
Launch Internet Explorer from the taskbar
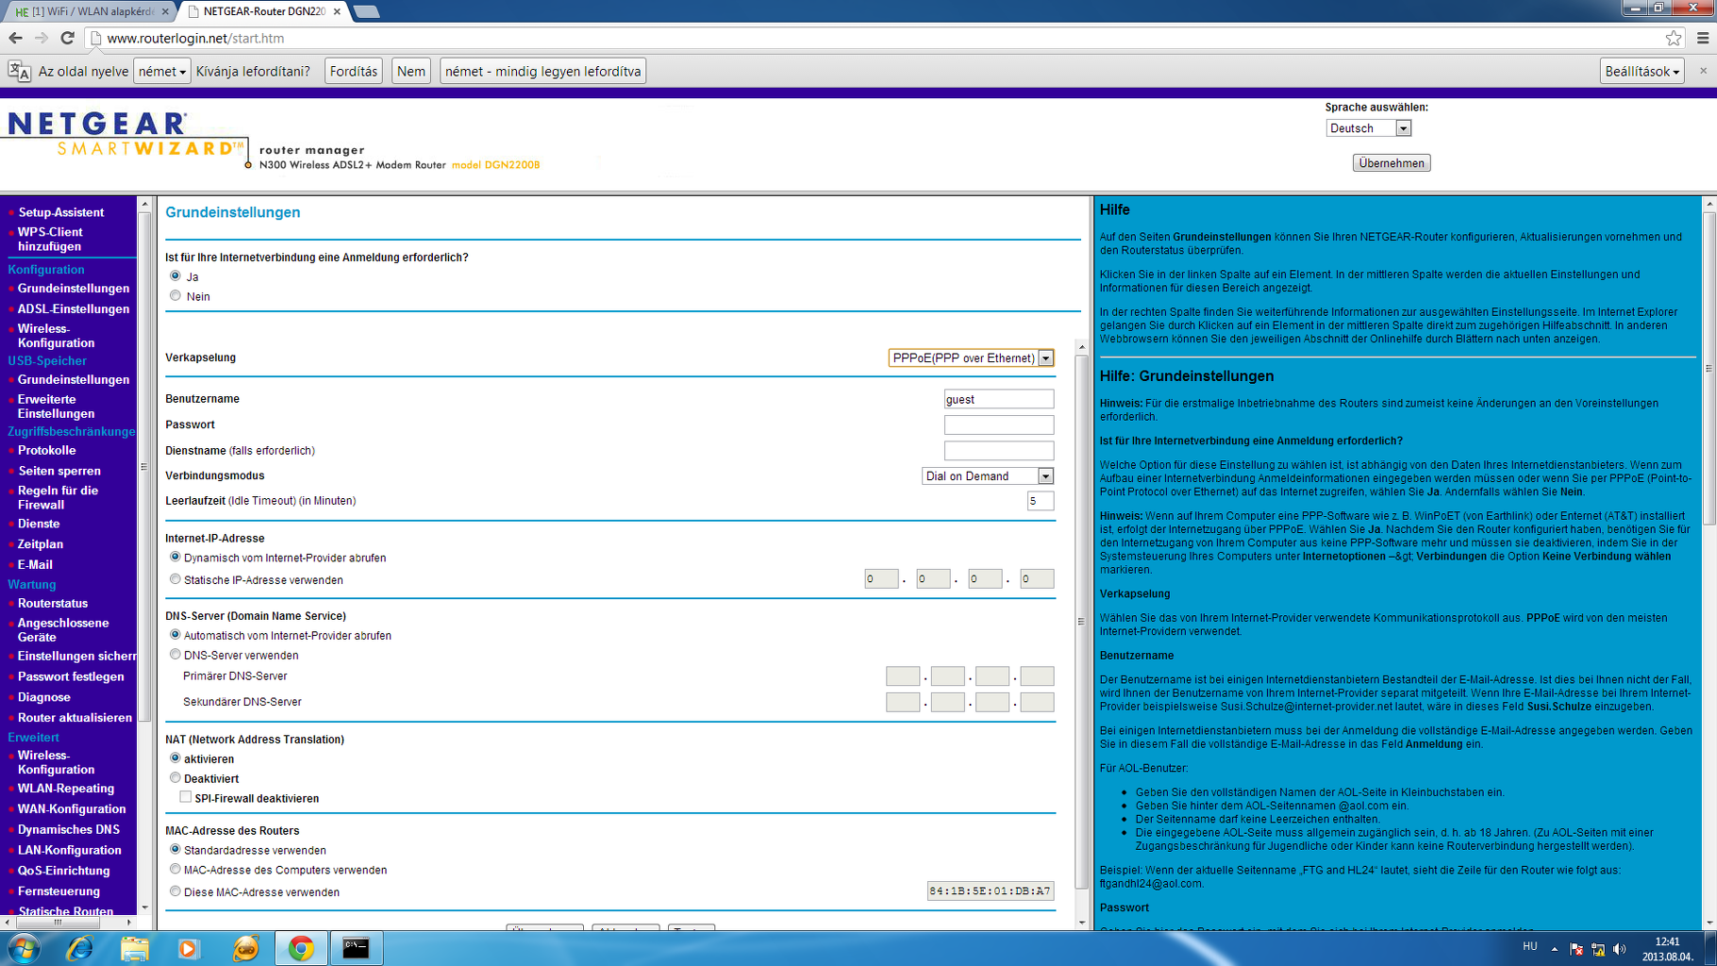pyautogui.click(x=79, y=948)
